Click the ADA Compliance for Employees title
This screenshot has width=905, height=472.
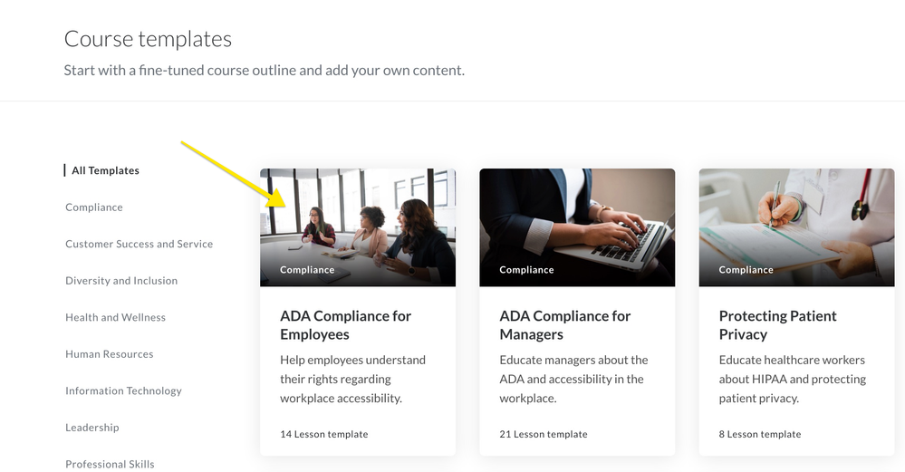click(x=345, y=325)
